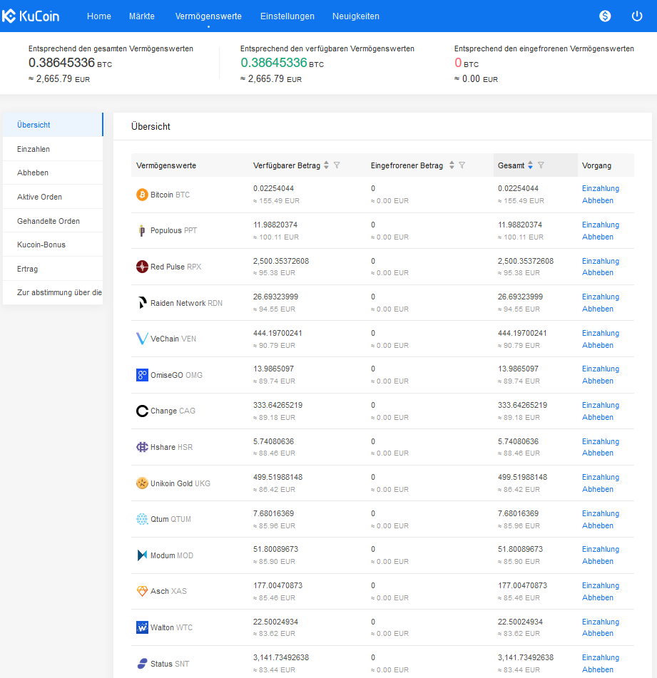The height and width of the screenshot is (678, 657).
Task: Select Einzahlen in the sidebar
Action: click(53, 149)
